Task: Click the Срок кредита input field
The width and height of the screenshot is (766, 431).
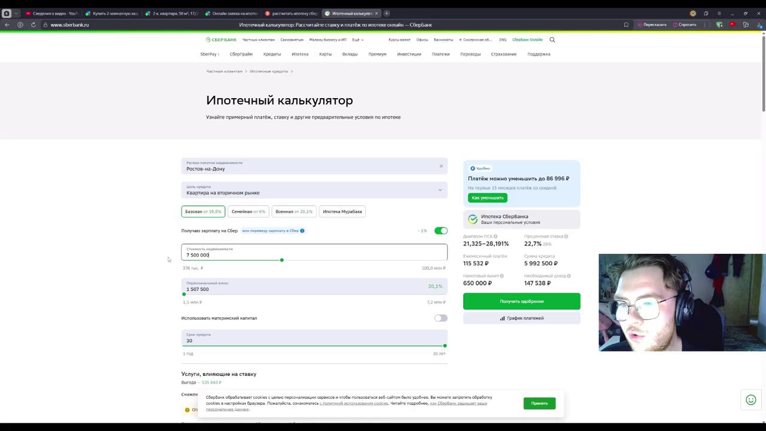Action: click(314, 338)
